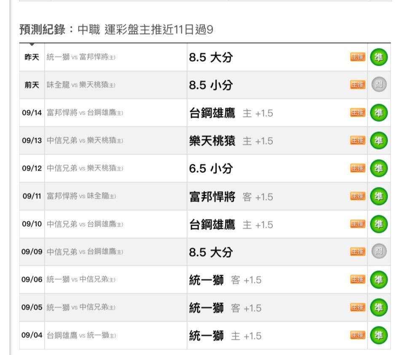Viewport: 398px width, 355px height.
Task: Click prediction 台鋼雄鷹 主 +1.5 on 09/14
Action: tap(231, 113)
